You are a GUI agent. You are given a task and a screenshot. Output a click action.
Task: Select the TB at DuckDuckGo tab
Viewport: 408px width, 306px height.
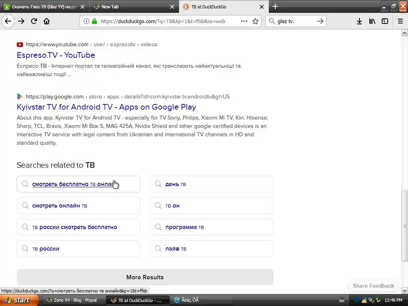224,7
